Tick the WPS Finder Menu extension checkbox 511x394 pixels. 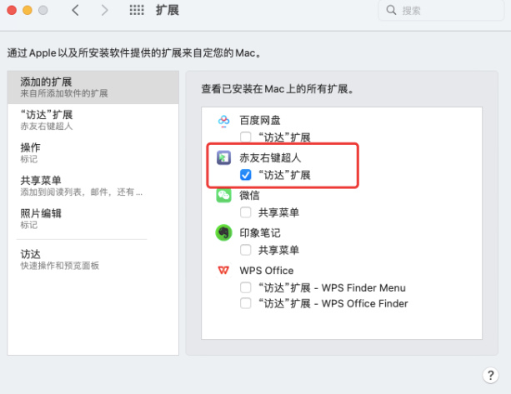[246, 287]
